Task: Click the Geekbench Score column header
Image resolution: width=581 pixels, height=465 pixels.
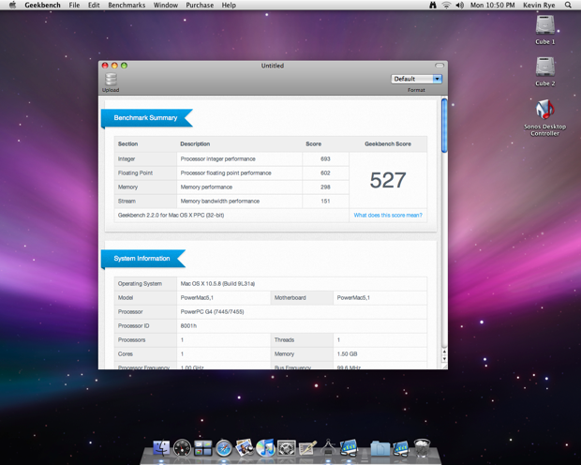Action: (388, 143)
